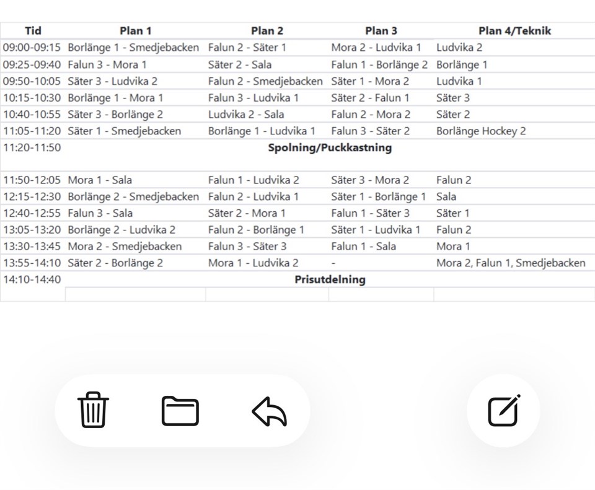
Task: Tap the reply arrow icon
Action: pyautogui.click(x=270, y=411)
